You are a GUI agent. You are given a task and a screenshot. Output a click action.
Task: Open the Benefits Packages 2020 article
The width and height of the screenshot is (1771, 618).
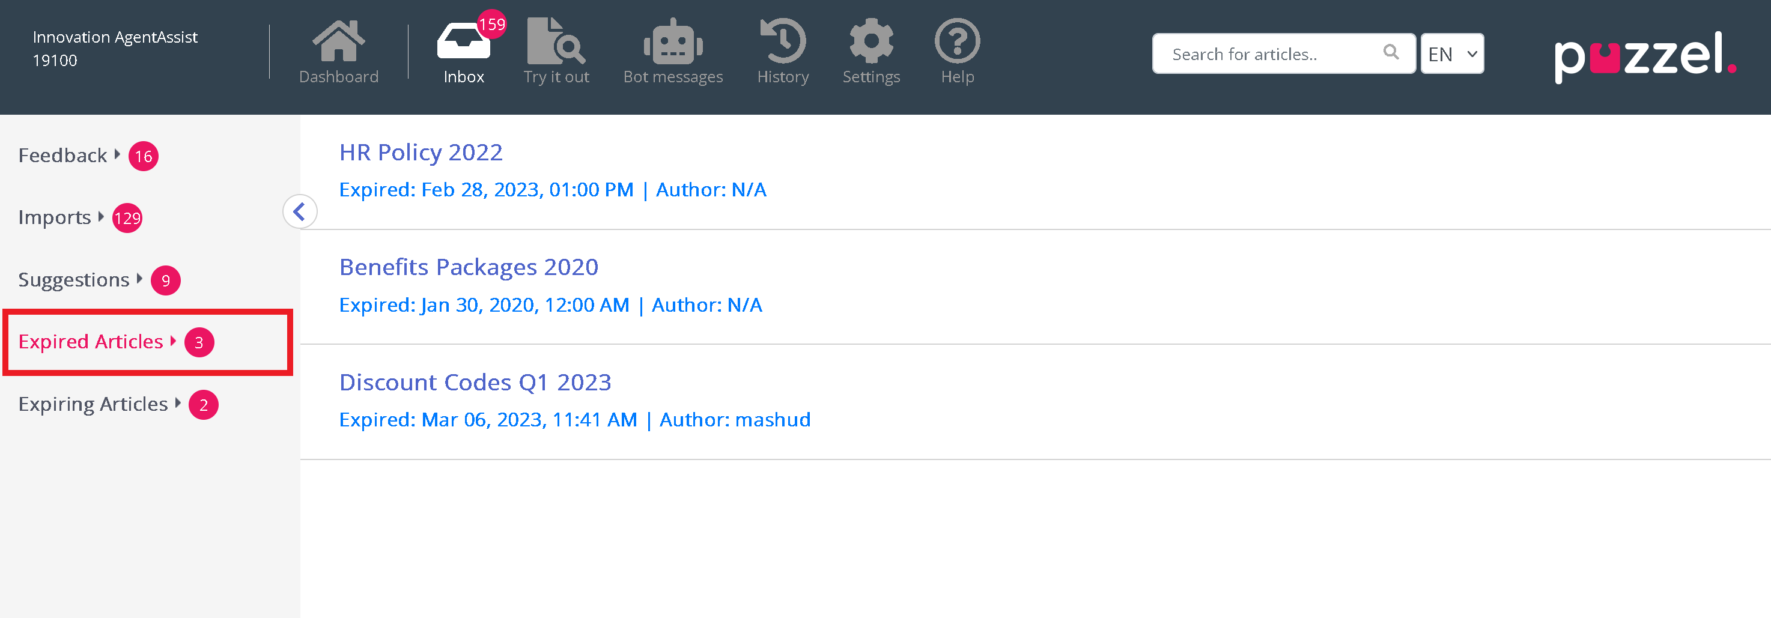[x=469, y=267]
